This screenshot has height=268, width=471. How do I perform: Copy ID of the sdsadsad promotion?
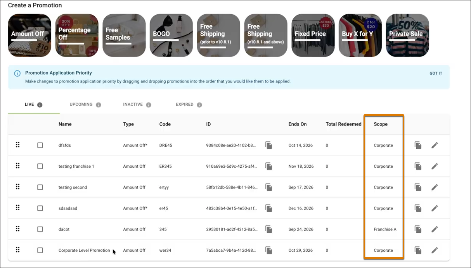(x=268, y=208)
